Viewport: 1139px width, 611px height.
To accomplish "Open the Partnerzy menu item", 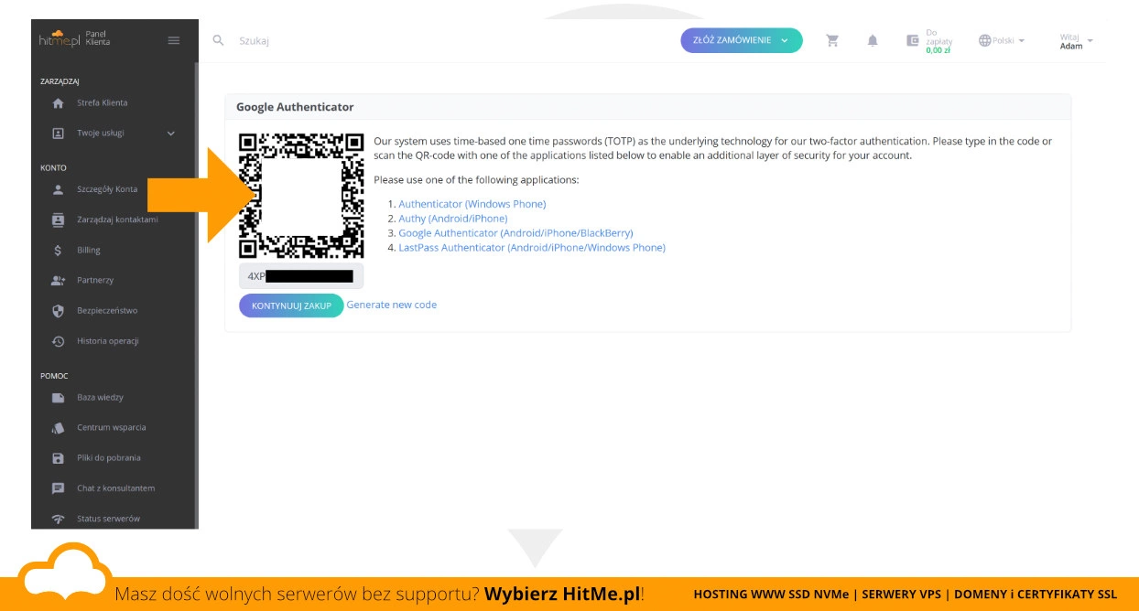I will point(95,280).
